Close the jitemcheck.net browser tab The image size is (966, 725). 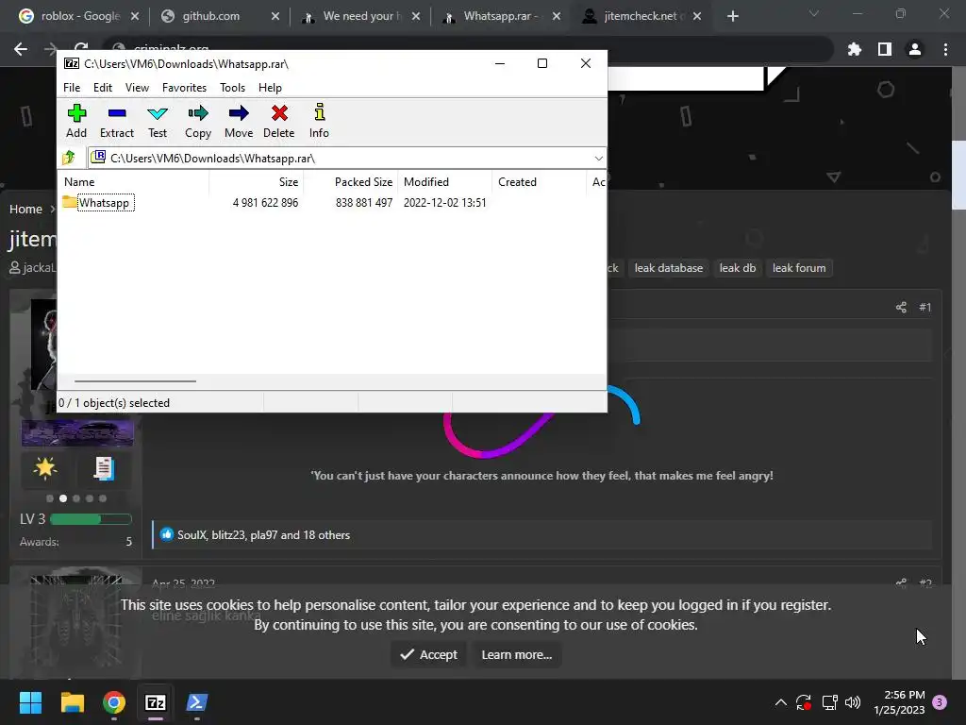(x=697, y=17)
